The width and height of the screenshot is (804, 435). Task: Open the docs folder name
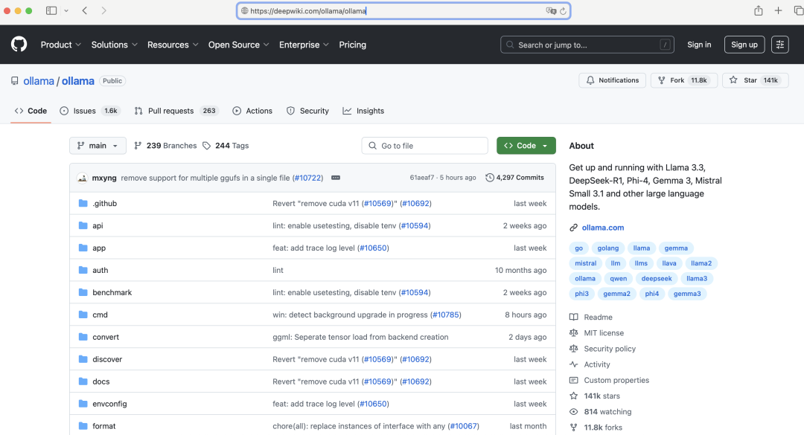101,381
